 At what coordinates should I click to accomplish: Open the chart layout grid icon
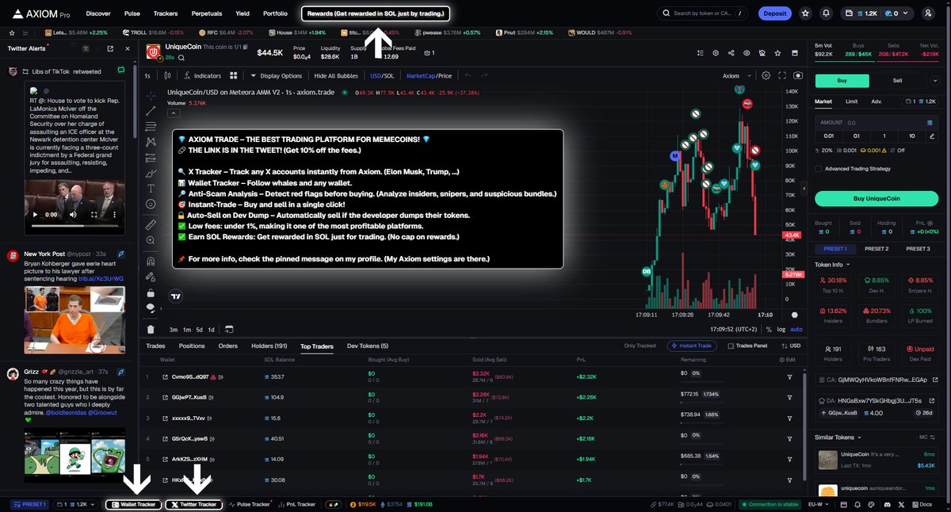coord(234,75)
